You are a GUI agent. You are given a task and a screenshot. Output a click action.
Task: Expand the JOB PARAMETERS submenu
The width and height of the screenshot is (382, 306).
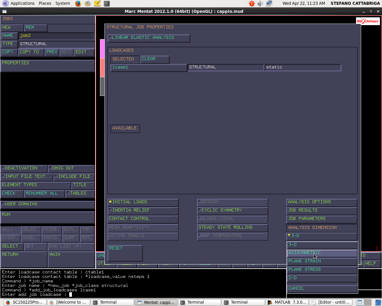[322, 219]
